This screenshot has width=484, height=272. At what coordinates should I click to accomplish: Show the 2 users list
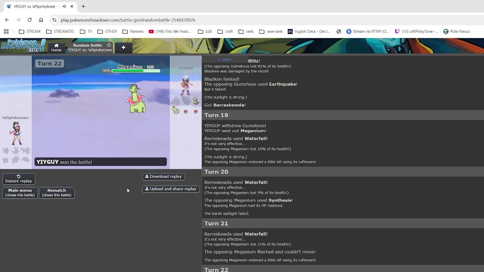tap(225, 59)
